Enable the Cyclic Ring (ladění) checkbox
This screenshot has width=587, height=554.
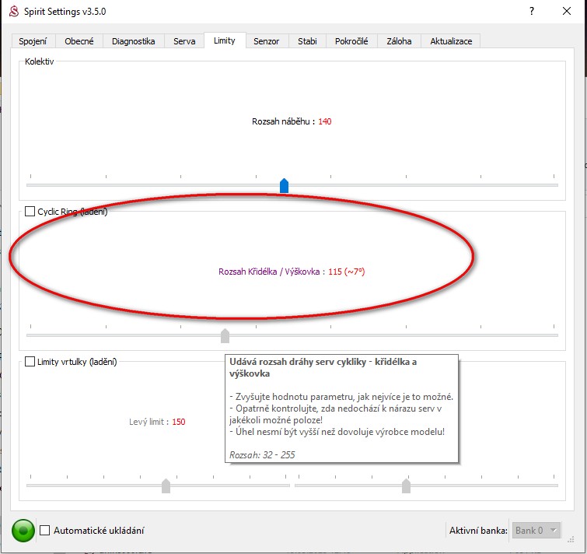coord(30,212)
